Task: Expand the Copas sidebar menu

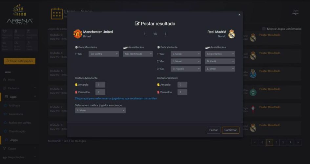Action: point(20,149)
